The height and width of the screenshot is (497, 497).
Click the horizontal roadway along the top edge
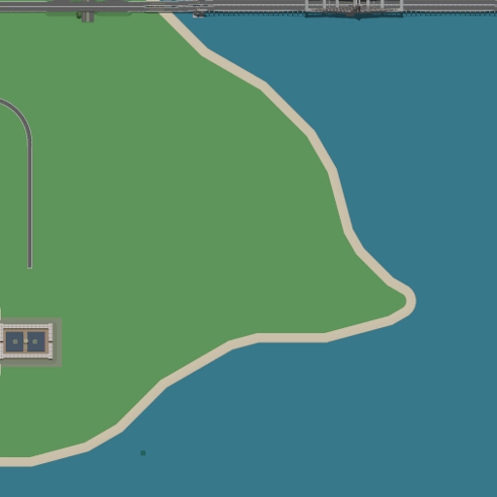point(248,6)
